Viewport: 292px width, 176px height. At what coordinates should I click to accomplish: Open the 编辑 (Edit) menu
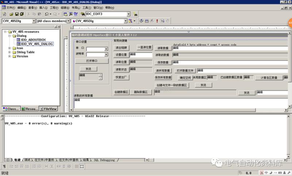(22, 8)
